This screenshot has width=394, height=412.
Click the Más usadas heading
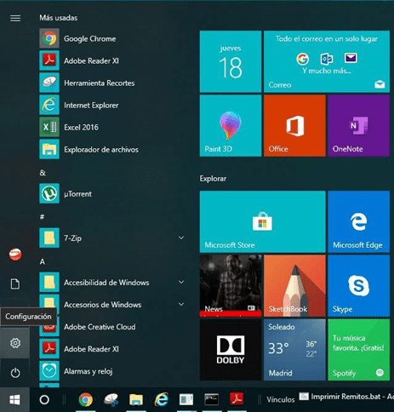coord(59,18)
